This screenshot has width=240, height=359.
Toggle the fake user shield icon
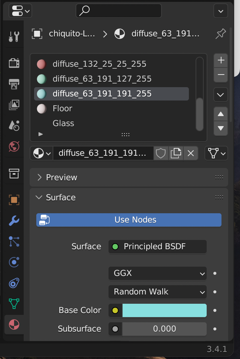(161, 153)
